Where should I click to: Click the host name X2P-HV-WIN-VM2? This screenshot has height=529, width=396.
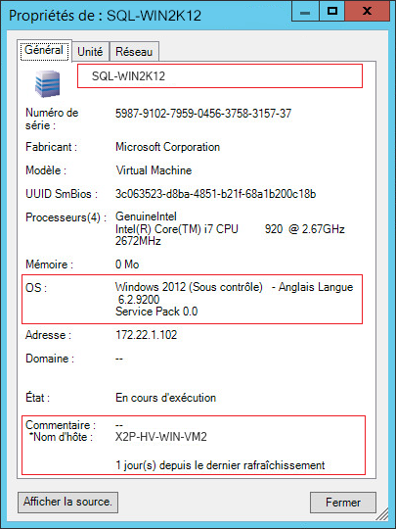(x=161, y=437)
